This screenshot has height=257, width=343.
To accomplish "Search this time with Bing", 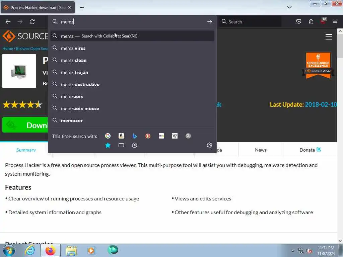I will click(135, 136).
